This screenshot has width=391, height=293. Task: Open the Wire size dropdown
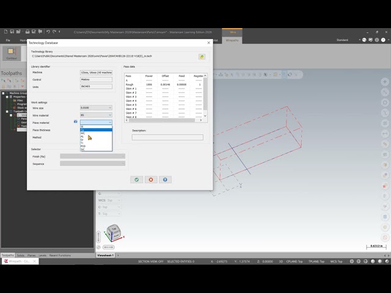(x=110, y=107)
